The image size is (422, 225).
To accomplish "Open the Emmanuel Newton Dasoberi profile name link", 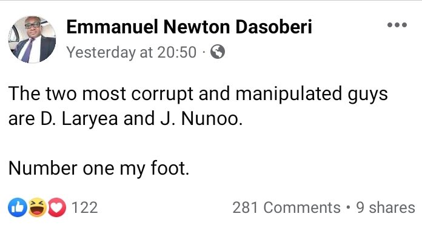I will [x=189, y=27].
